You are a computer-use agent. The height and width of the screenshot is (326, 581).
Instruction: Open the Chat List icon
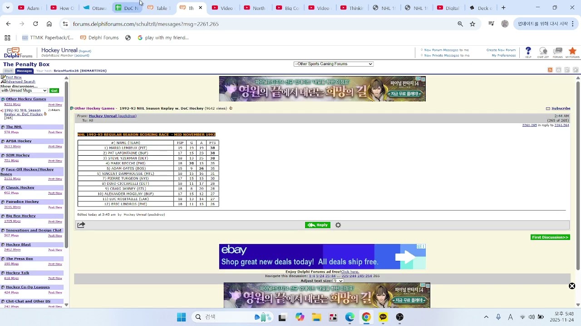(543, 51)
